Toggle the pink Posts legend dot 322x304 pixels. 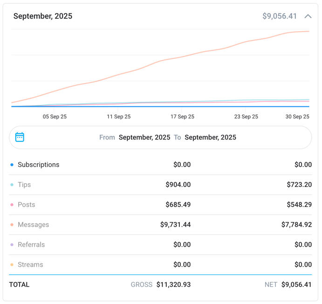pyautogui.click(x=12, y=205)
